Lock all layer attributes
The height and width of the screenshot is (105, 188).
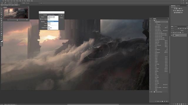180,32
